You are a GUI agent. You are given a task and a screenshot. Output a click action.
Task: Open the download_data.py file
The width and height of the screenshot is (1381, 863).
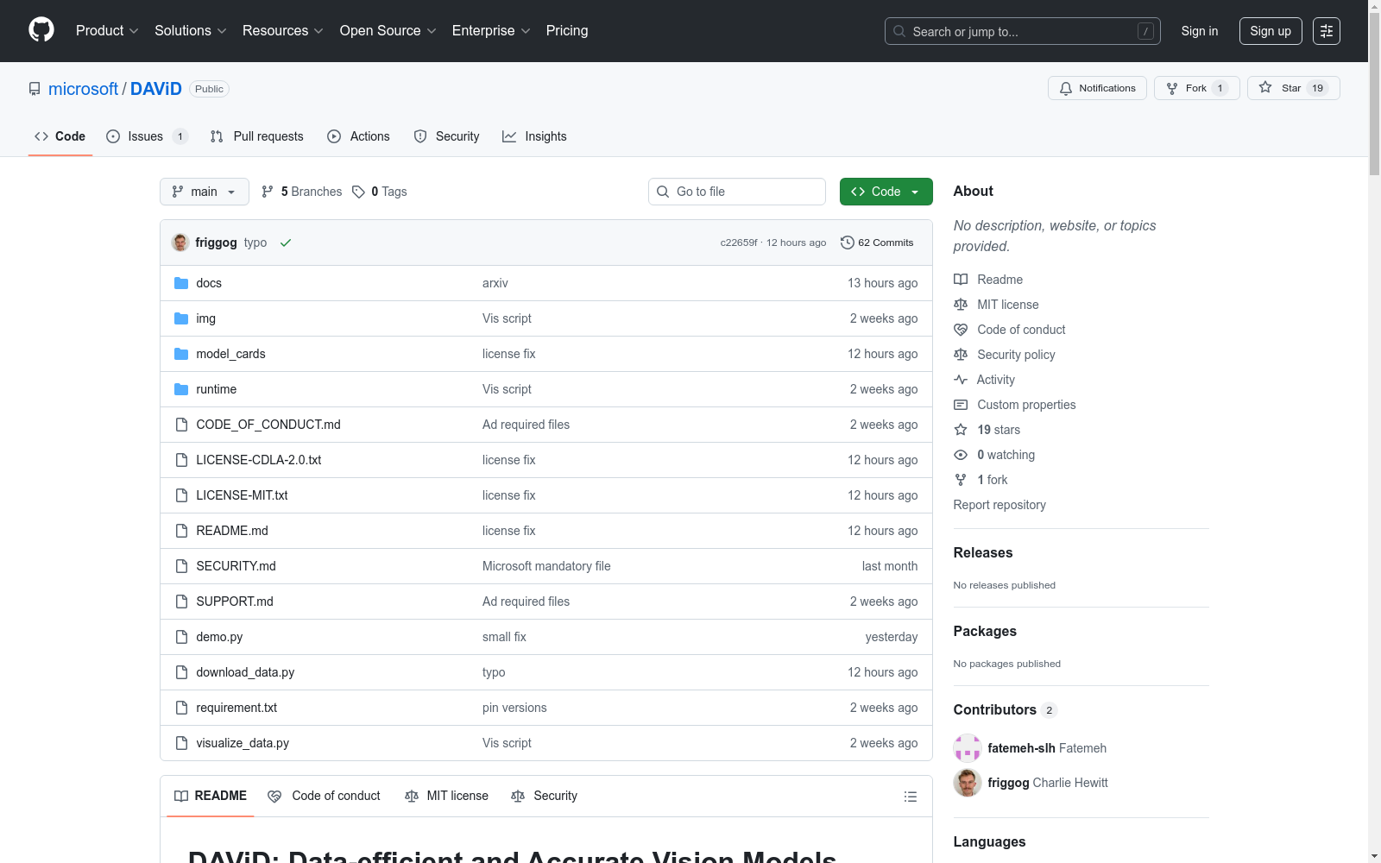click(x=245, y=672)
